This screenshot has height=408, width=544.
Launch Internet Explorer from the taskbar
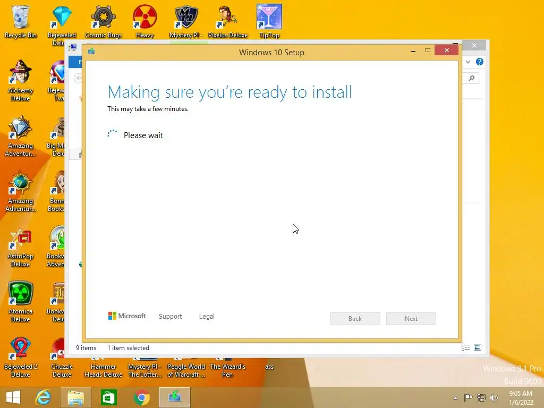44,397
